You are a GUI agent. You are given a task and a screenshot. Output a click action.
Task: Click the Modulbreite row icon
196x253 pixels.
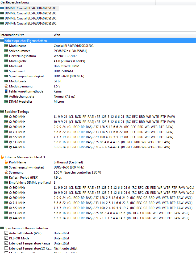tap(6, 81)
